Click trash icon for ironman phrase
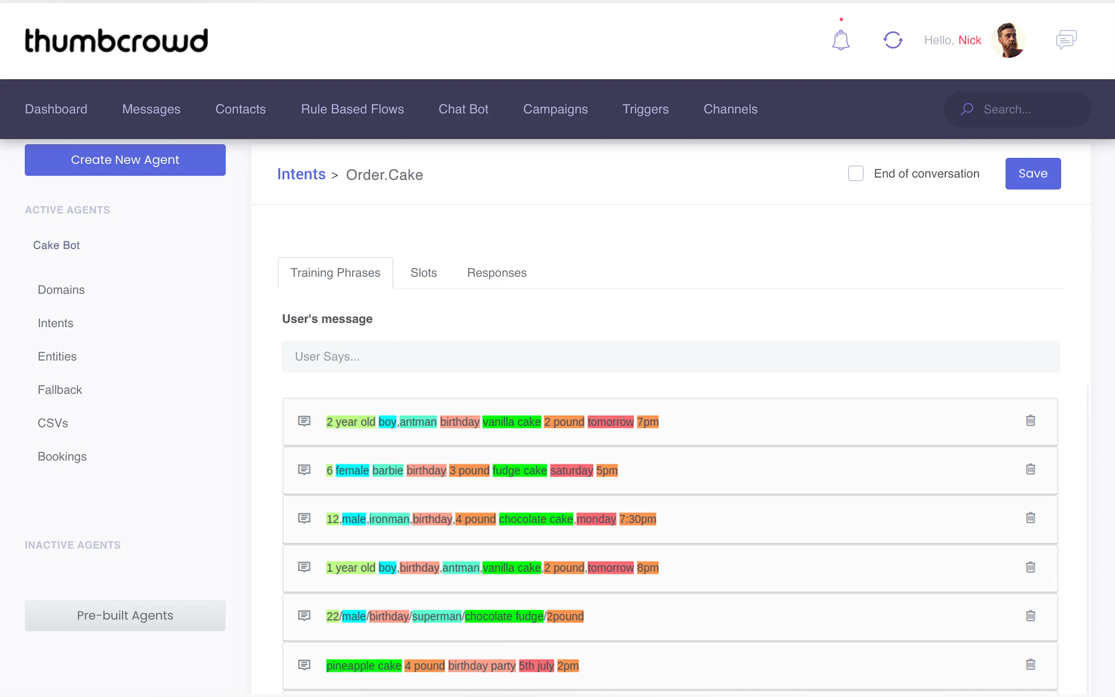1115x697 pixels. coord(1030,518)
